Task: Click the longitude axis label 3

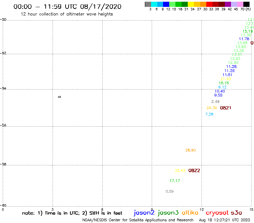Action: pyautogui.click(x=53, y=210)
